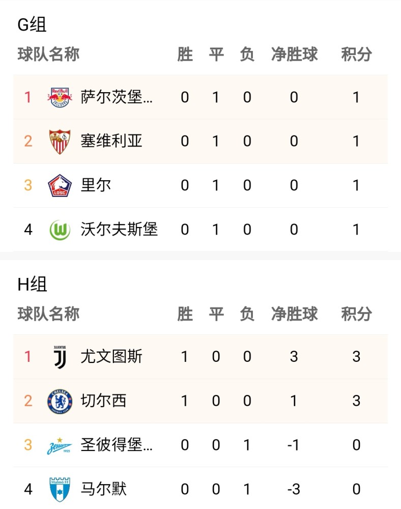The image size is (401, 509).
Task: Click the Zenit team logo
Action: coord(60,445)
